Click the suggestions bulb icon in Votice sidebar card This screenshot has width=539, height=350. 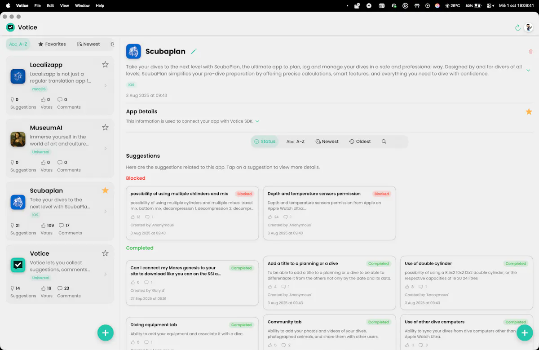tap(13, 288)
